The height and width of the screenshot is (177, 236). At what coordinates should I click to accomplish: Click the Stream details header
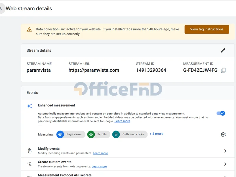(39, 50)
